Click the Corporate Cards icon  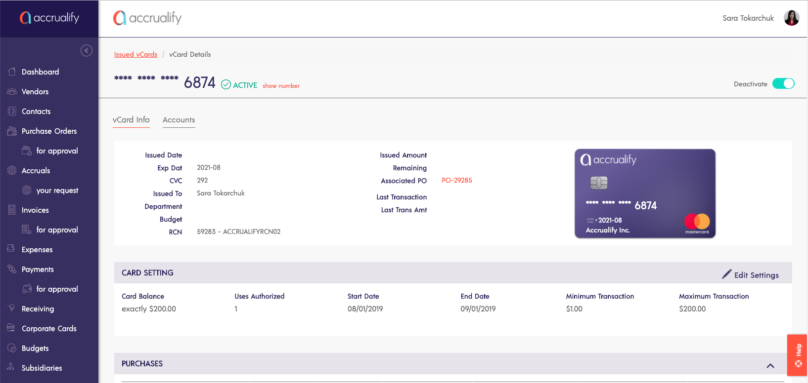coord(11,328)
